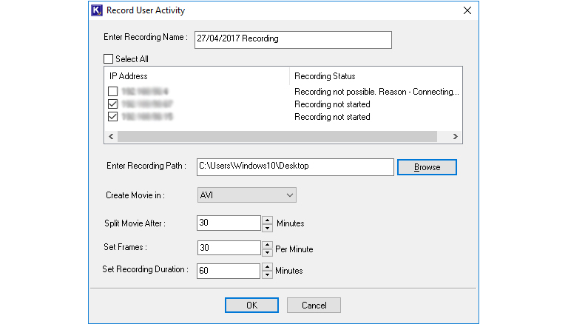Uncheck the first Recording not started row
The height and width of the screenshot is (324, 568).
tap(112, 104)
